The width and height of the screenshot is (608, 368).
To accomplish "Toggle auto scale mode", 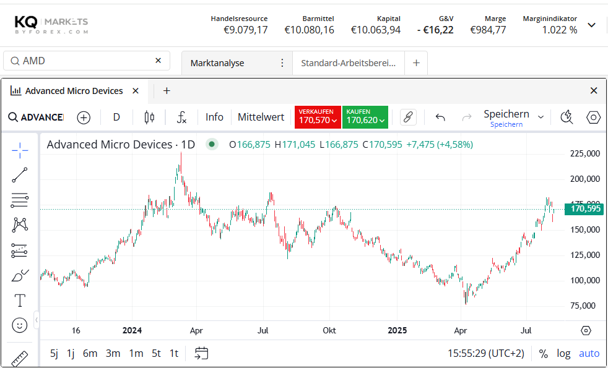I will [589, 354].
